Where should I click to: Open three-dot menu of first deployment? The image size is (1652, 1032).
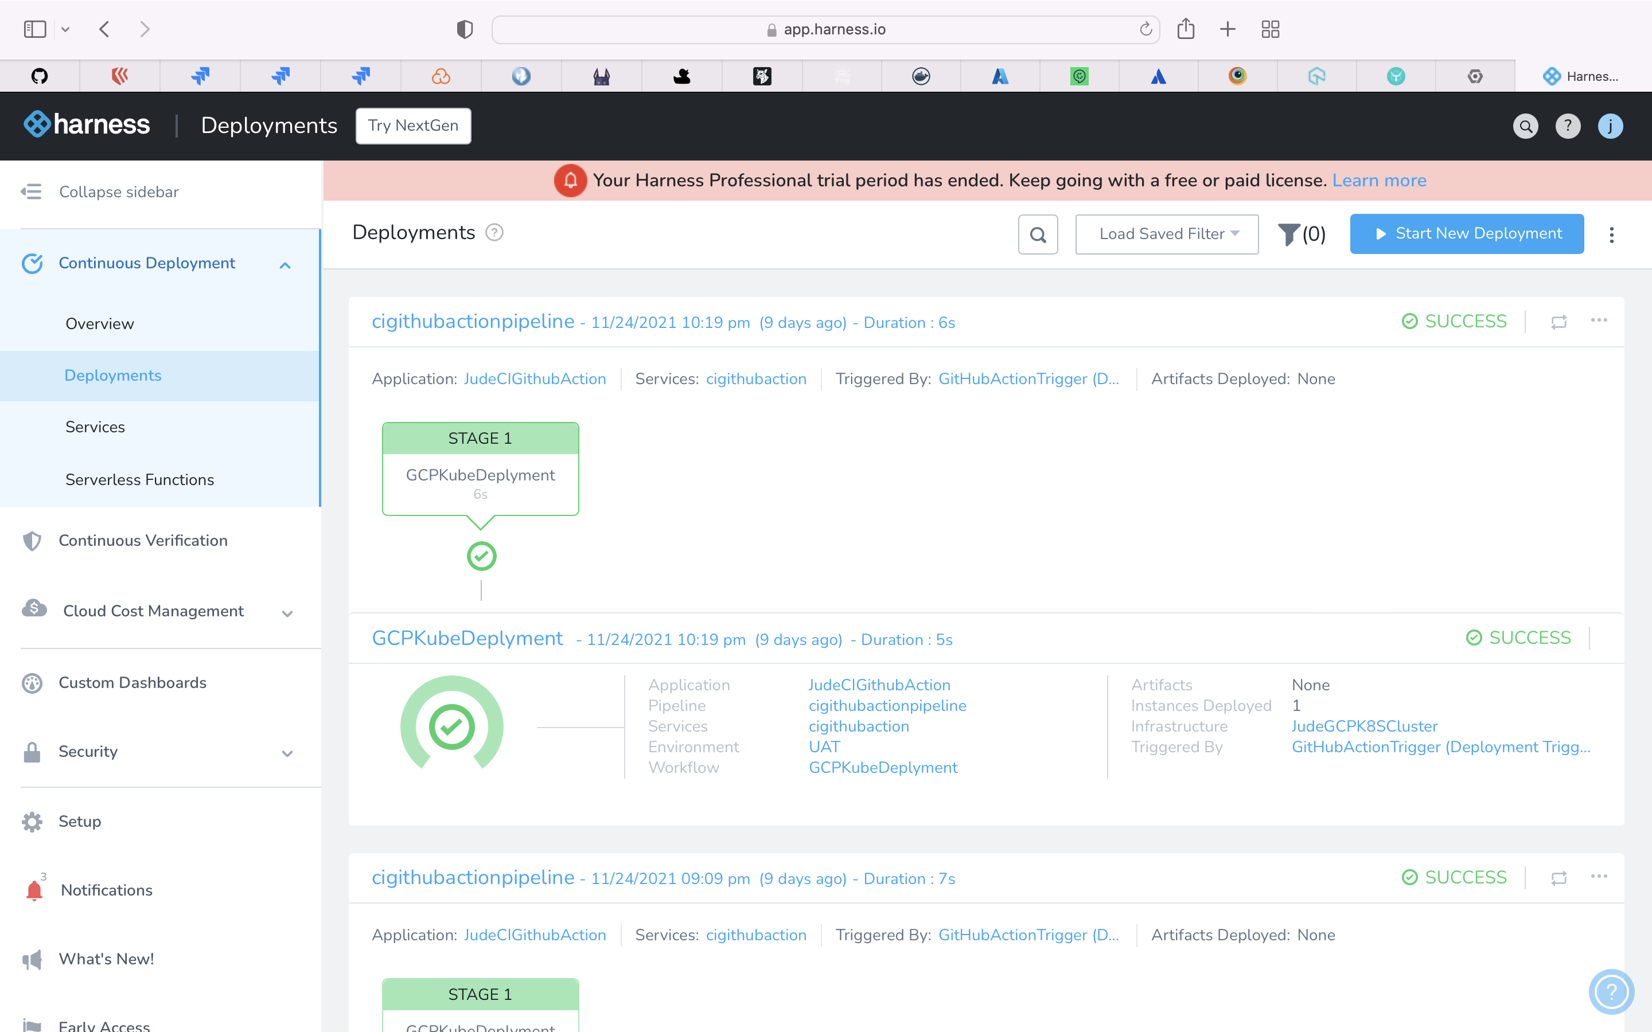click(1599, 320)
